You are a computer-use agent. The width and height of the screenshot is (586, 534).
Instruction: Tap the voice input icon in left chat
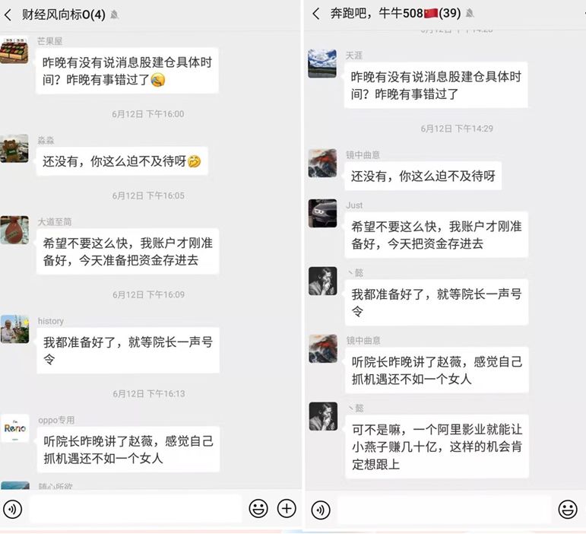13,510
